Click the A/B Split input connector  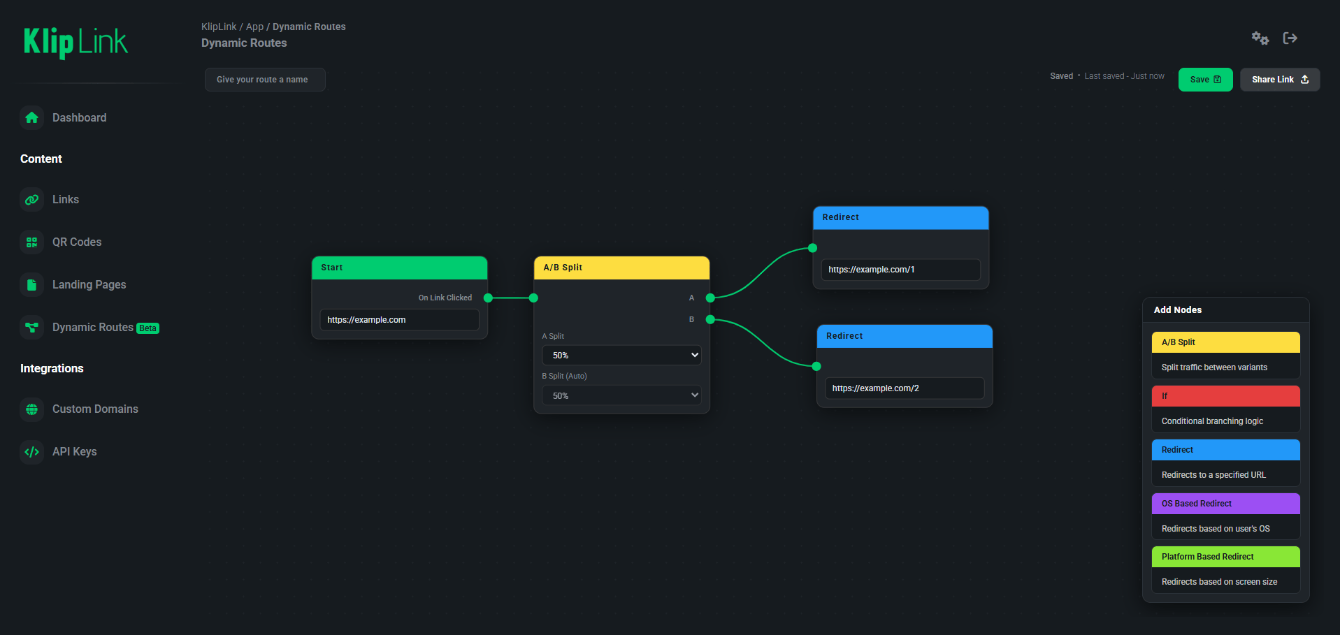coord(533,298)
